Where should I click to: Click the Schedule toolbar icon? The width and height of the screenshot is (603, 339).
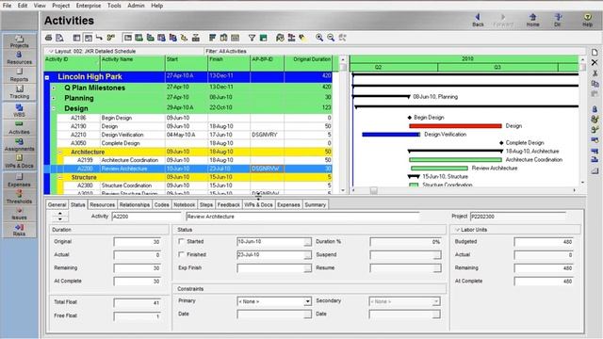coord(280,38)
